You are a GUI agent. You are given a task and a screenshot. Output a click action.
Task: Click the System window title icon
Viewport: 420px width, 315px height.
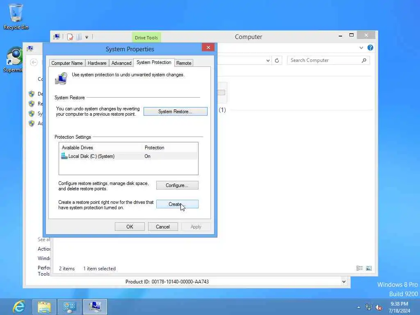[x=30, y=48]
